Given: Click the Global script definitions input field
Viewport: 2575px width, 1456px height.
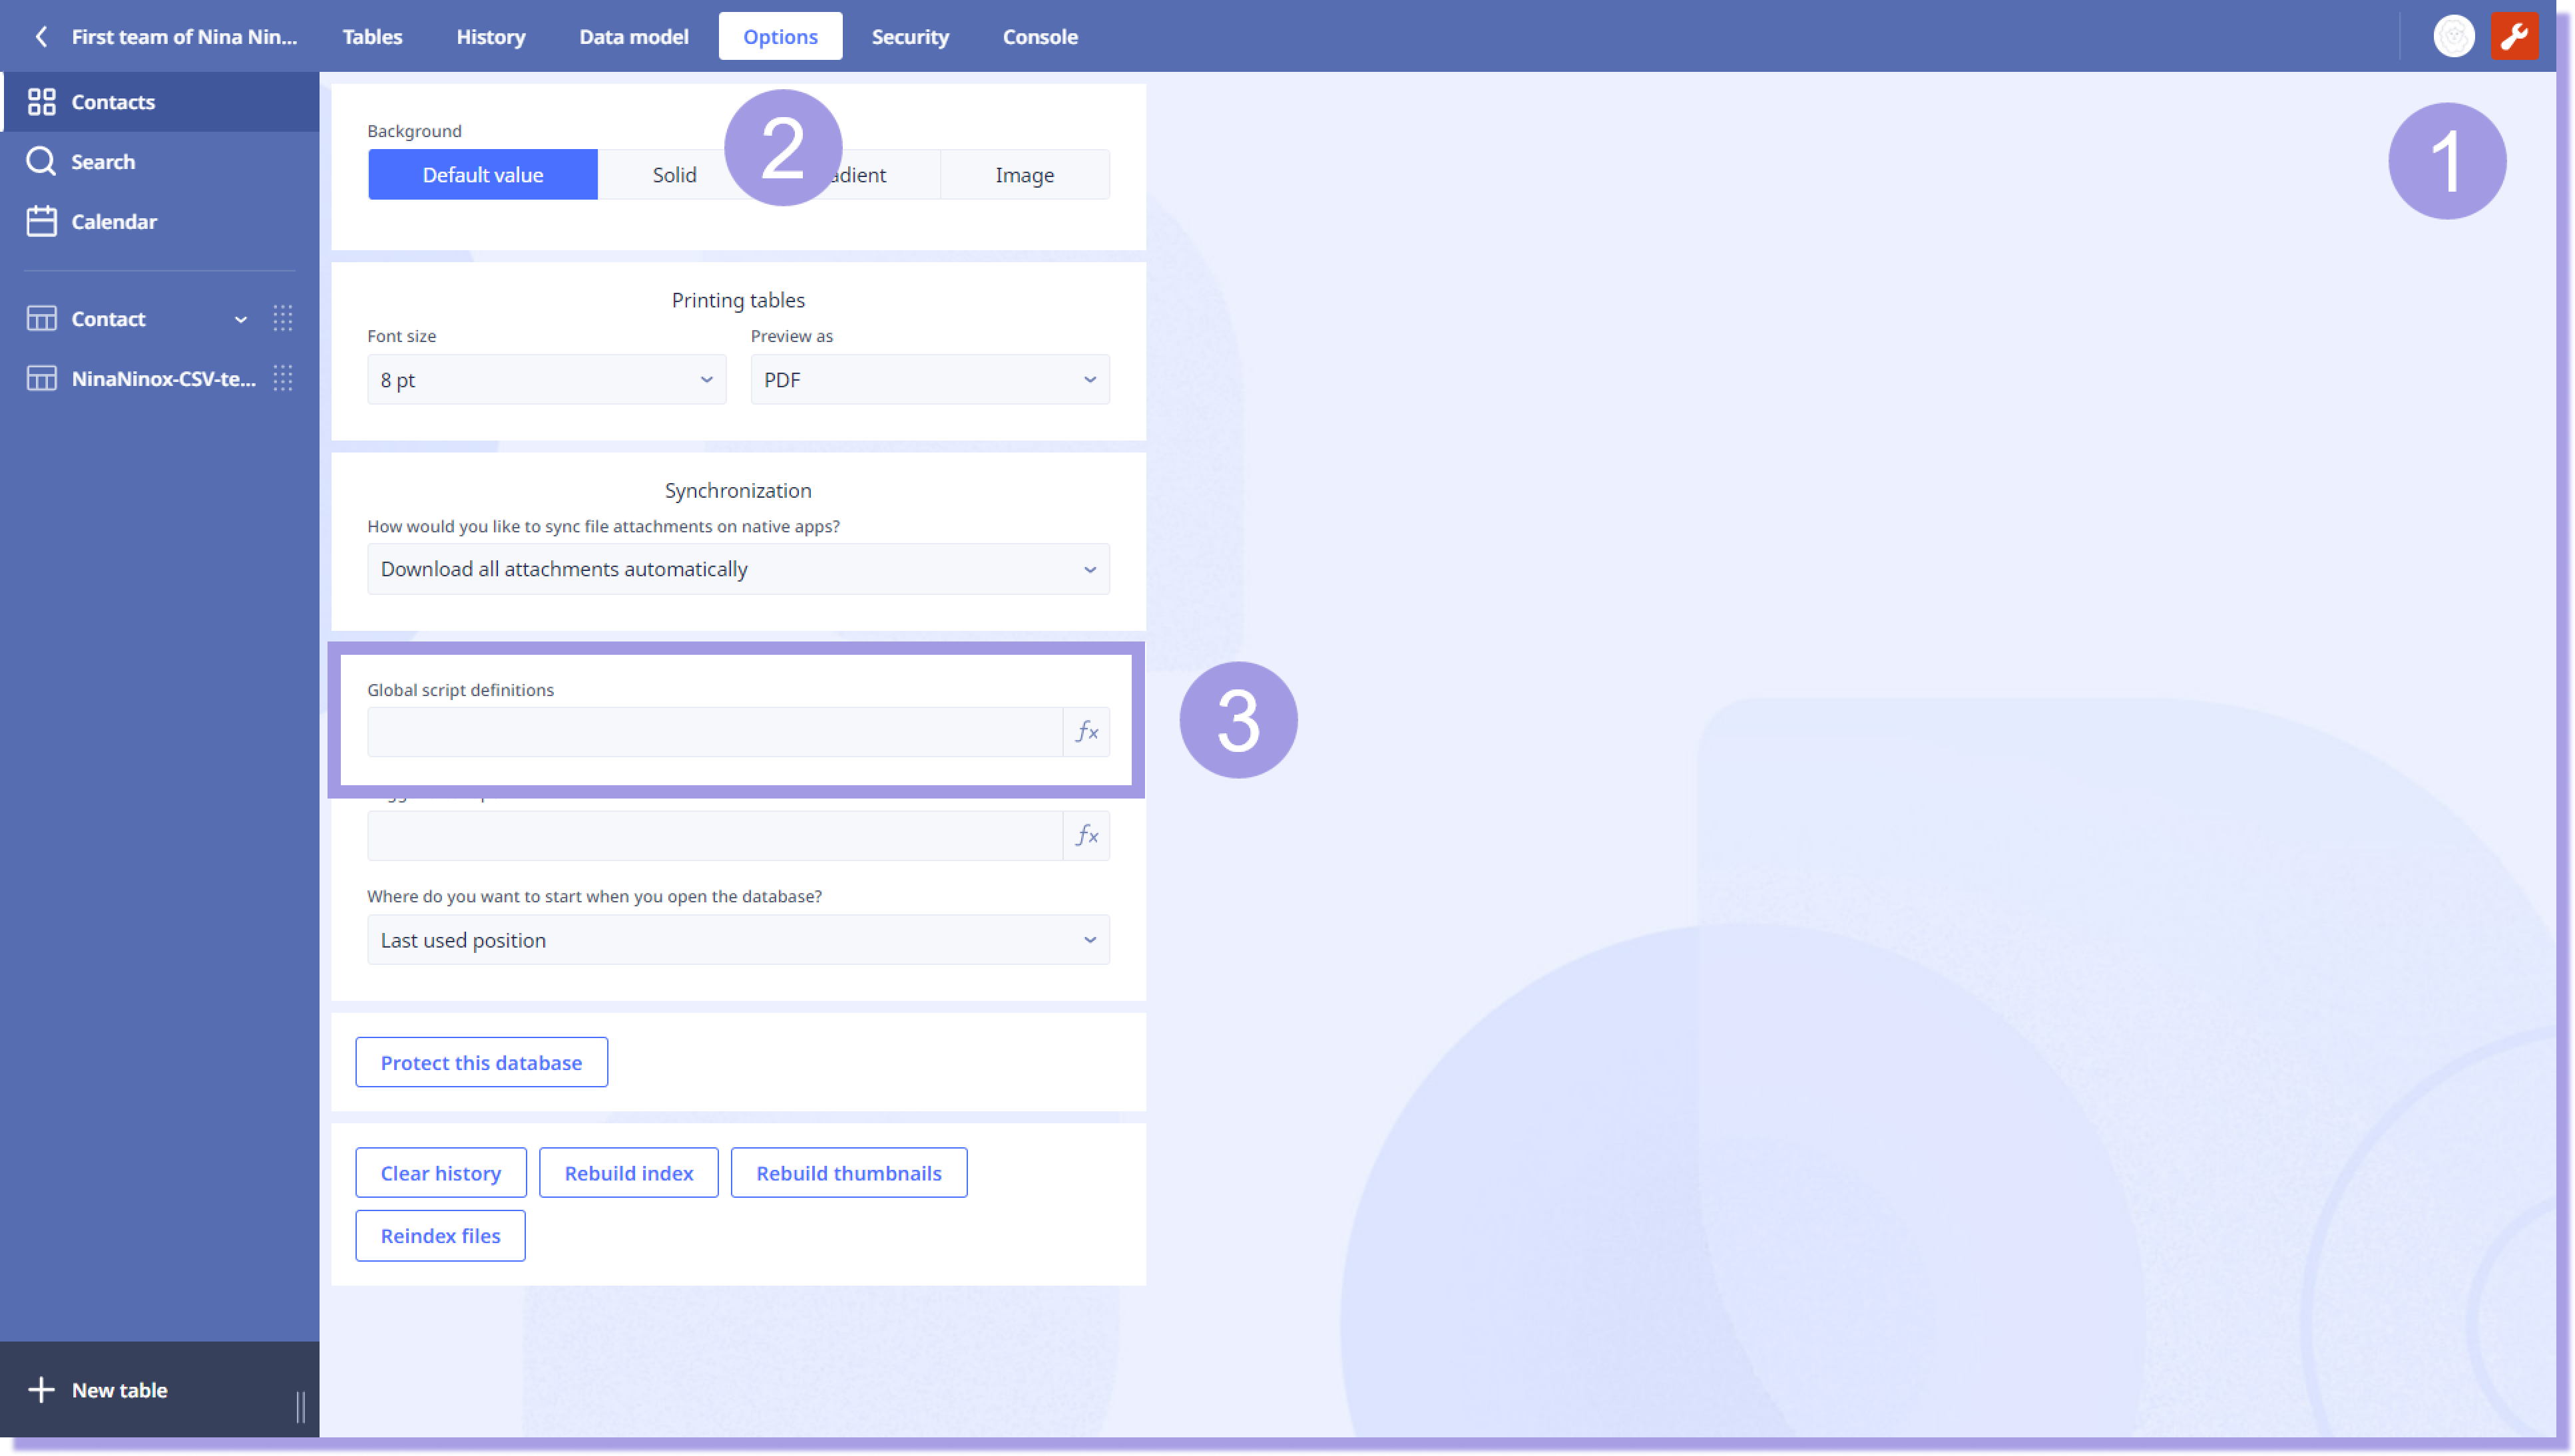Looking at the screenshot, I should click(x=714, y=732).
